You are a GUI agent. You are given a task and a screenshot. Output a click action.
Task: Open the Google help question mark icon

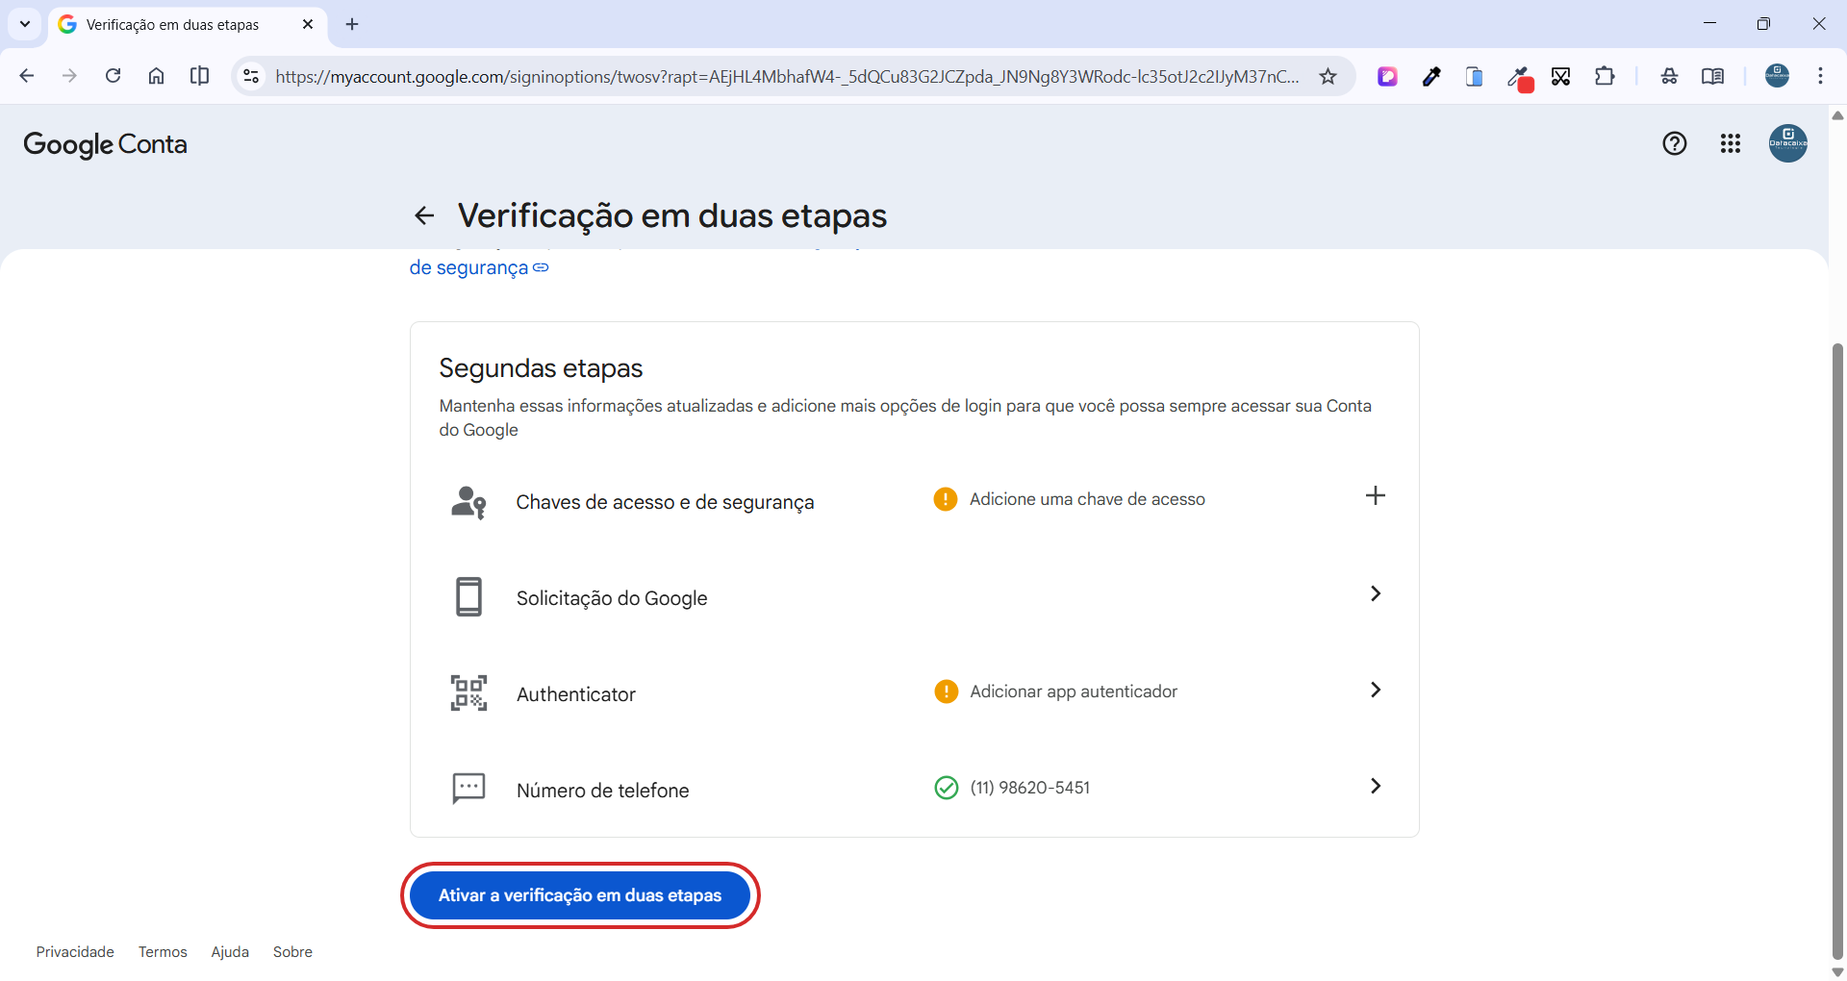point(1675,143)
